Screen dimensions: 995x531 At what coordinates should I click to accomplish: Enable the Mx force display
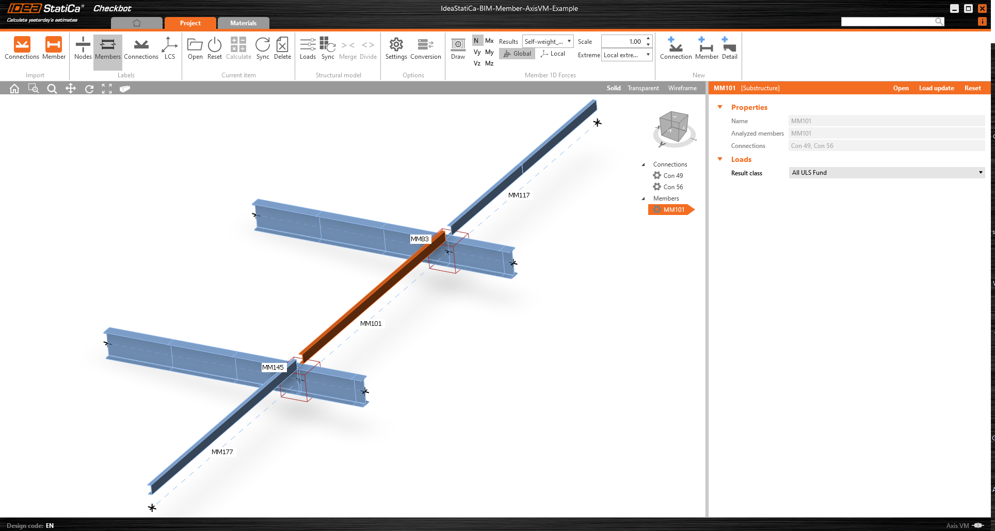click(x=489, y=41)
